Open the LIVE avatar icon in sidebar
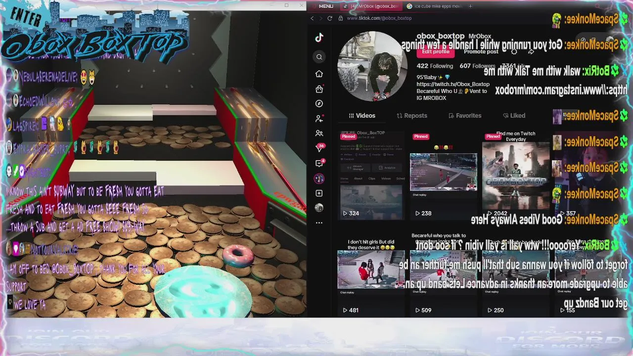The width and height of the screenshot is (633, 356). point(319,178)
